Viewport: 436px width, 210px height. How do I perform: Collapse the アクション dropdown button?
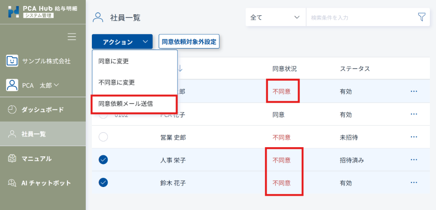click(122, 42)
